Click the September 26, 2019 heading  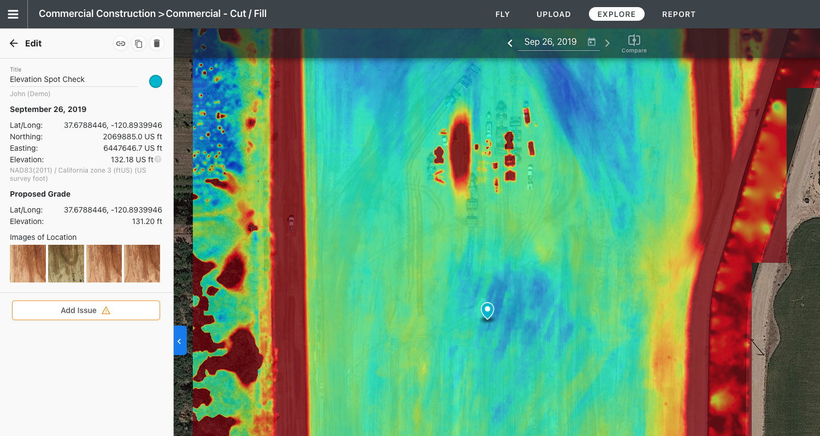point(48,109)
